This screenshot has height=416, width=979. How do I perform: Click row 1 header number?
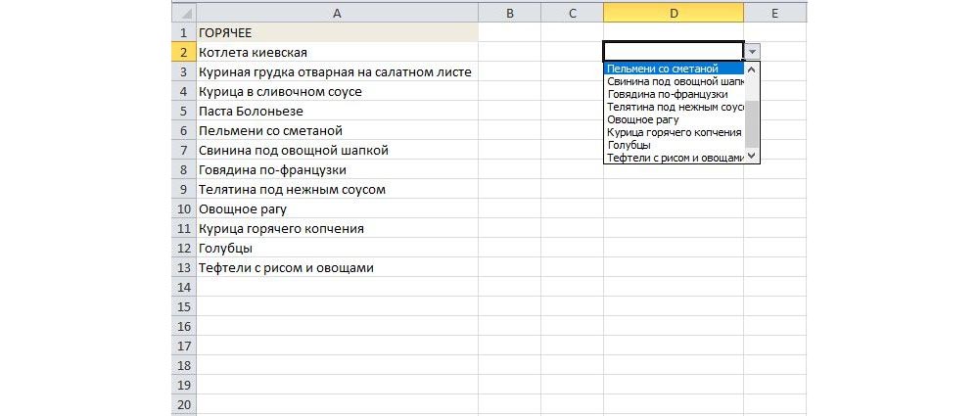(182, 32)
